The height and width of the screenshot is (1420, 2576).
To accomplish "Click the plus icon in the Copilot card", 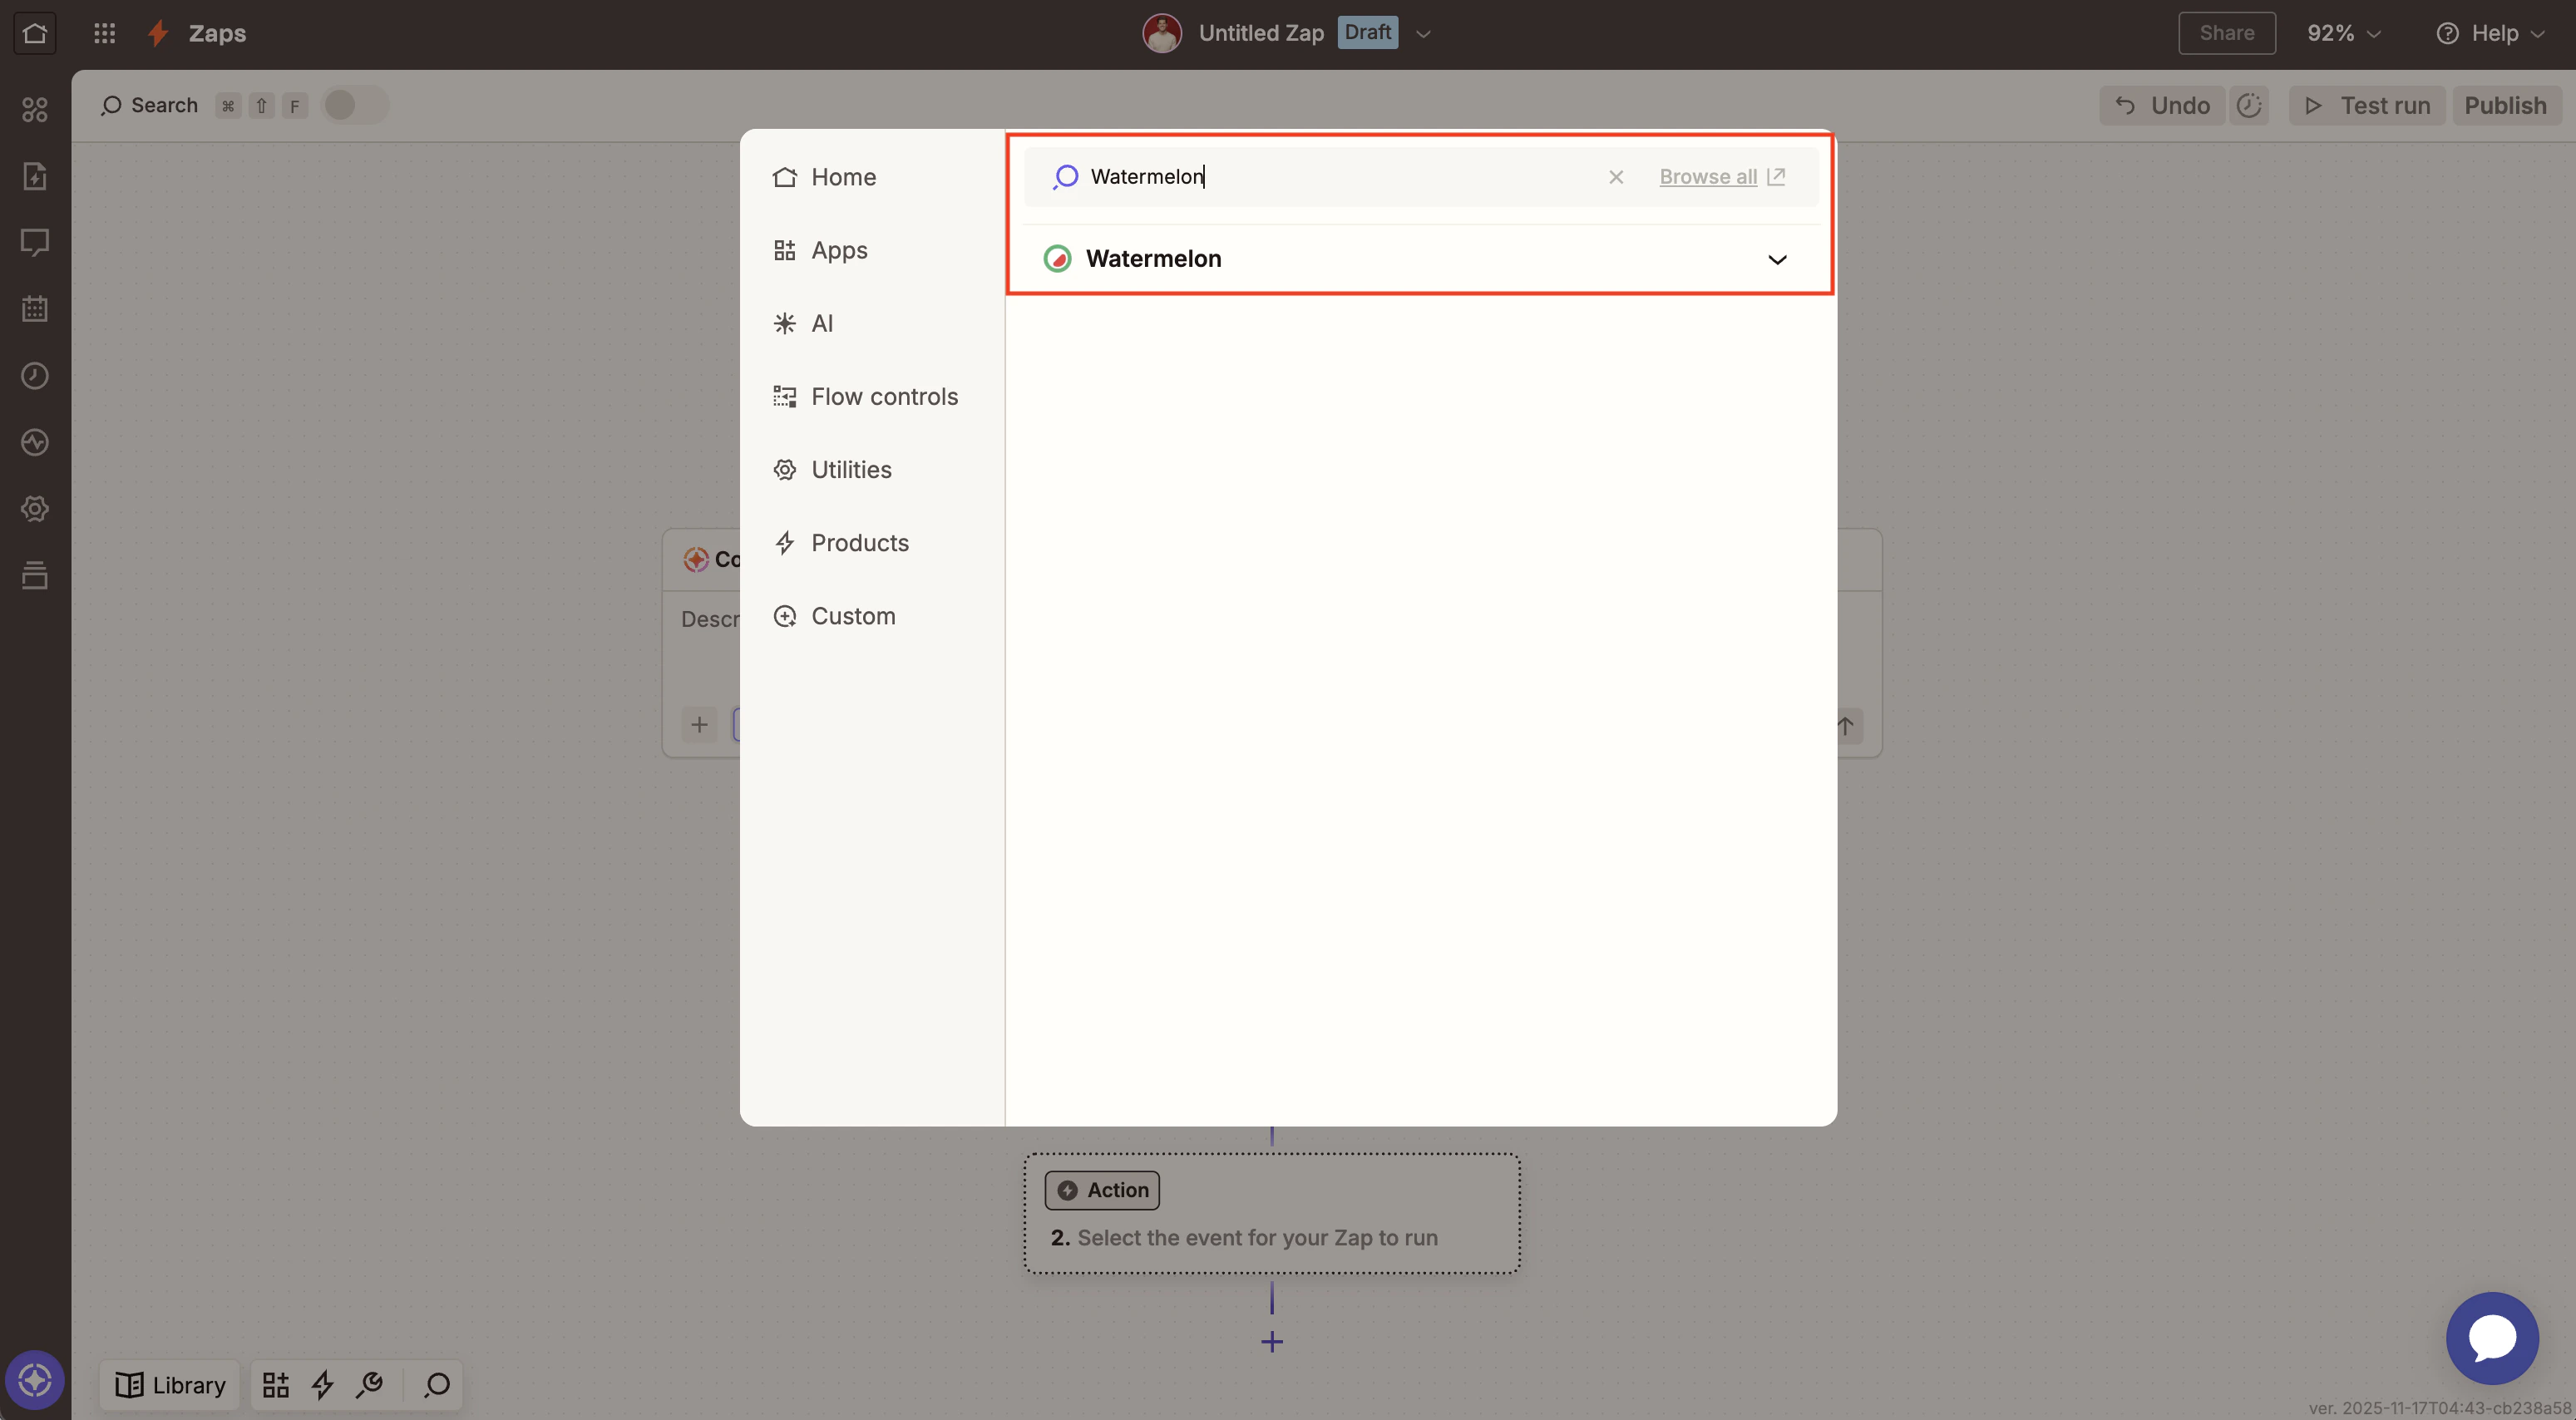I will click(700, 724).
